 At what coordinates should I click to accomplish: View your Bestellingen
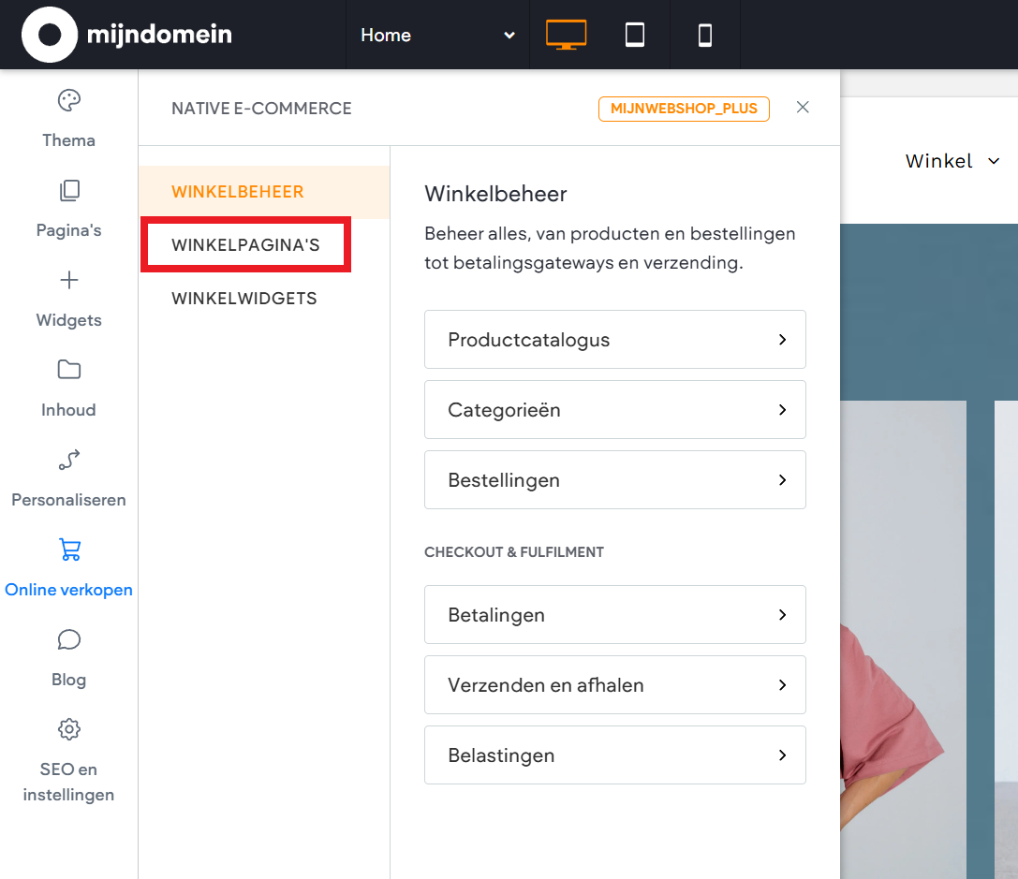[x=615, y=479]
